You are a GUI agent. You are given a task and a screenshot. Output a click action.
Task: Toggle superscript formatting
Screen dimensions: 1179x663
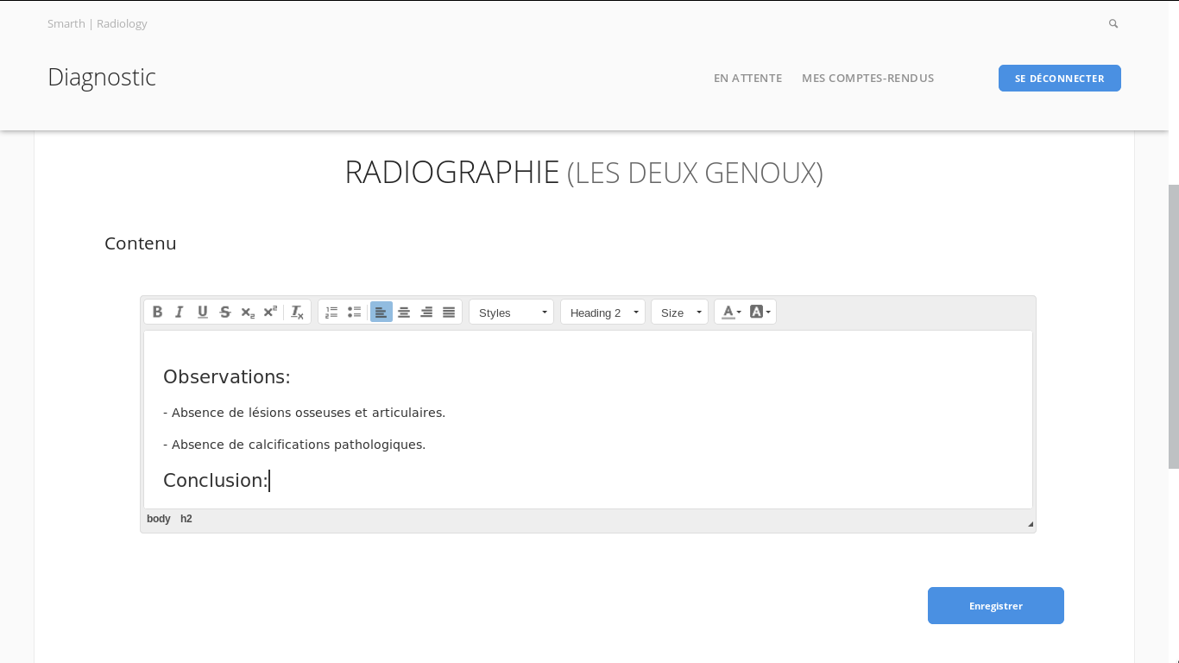270,312
